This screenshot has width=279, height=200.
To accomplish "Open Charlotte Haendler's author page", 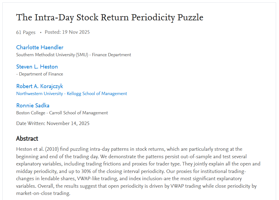I will [40, 47].
